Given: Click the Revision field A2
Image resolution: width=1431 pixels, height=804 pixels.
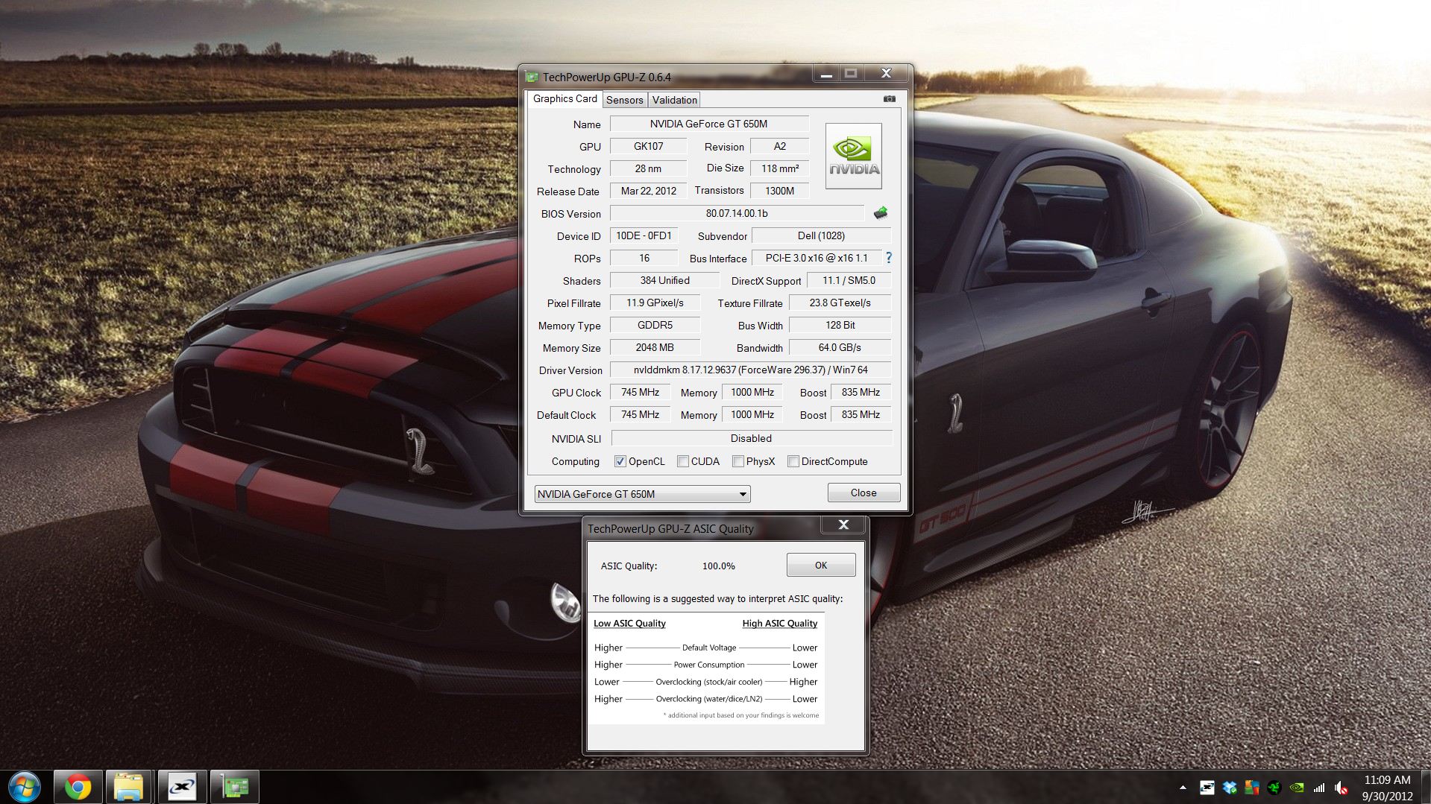Looking at the screenshot, I should 779,146.
